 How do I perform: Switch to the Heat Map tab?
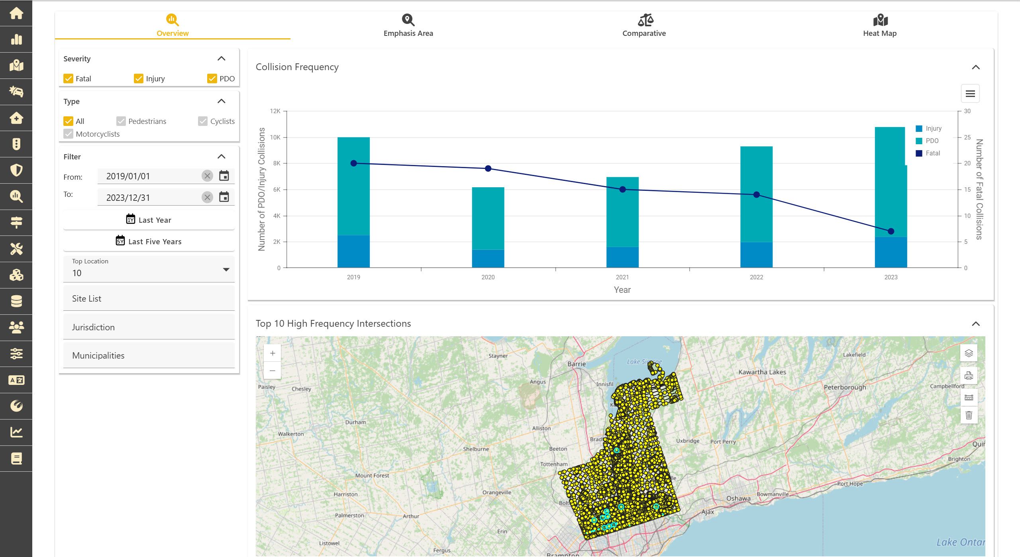pos(879,25)
